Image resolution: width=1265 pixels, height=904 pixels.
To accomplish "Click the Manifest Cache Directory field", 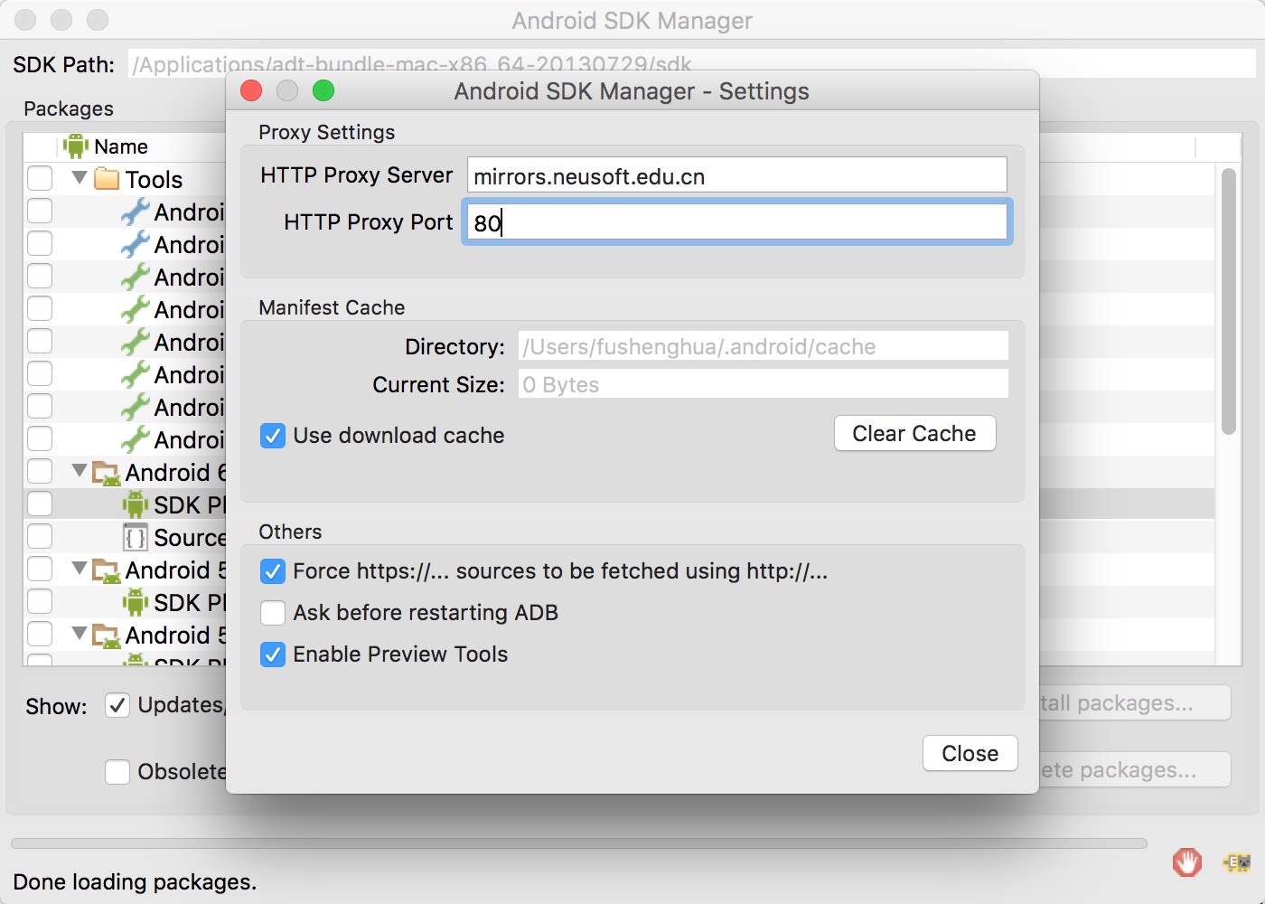I will 763,346.
